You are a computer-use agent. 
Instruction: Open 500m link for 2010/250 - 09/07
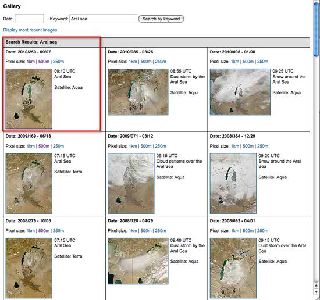click(x=44, y=62)
